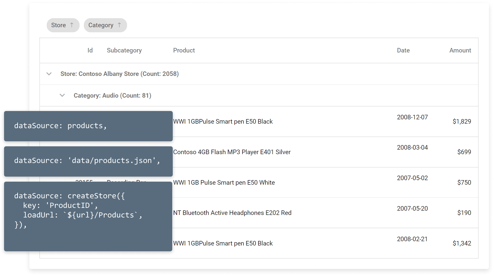Sort by the Date column header
494x276 pixels.
tap(403, 50)
